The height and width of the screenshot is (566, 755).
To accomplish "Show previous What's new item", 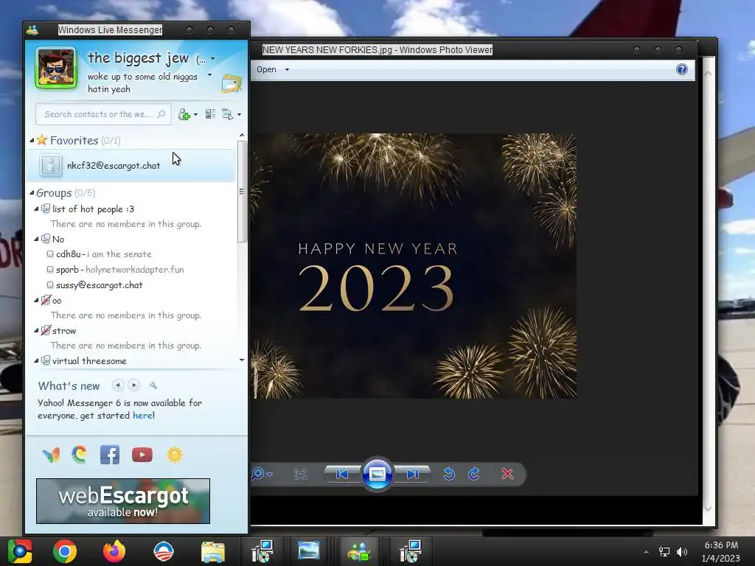I will (117, 385).
